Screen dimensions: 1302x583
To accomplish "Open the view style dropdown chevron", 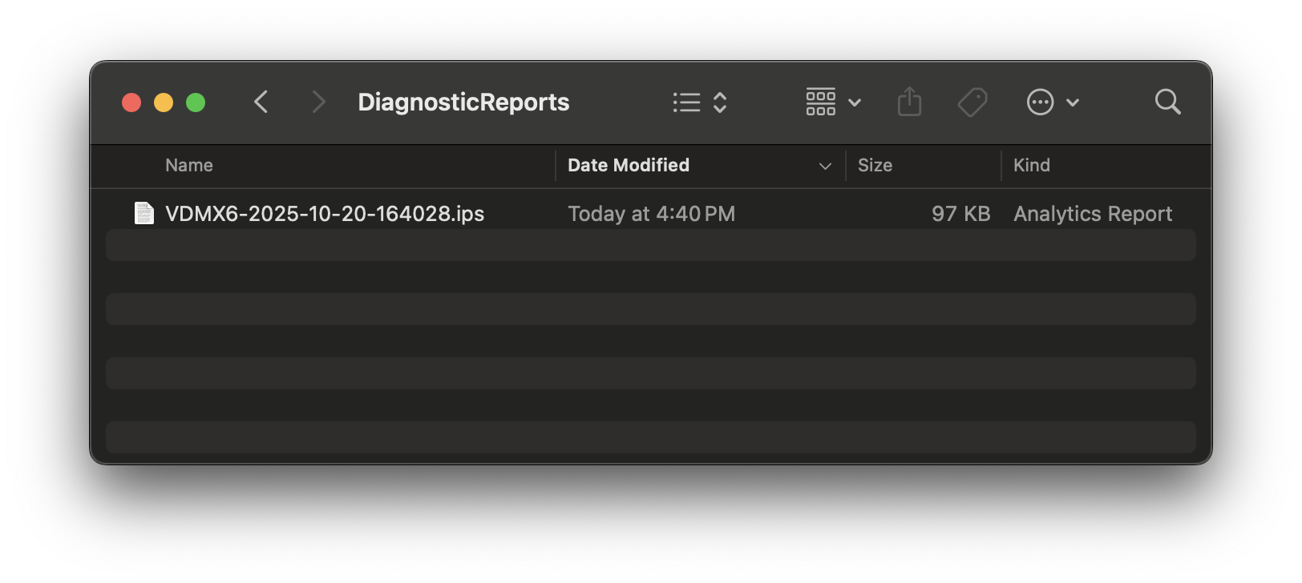I will click(719, 102).
